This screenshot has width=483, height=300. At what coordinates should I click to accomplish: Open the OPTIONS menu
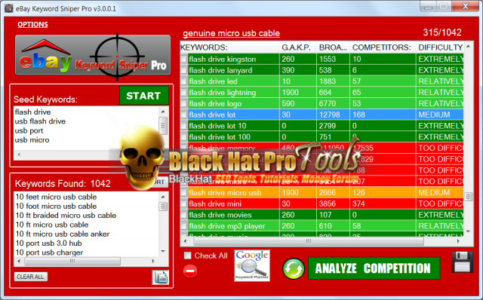(32, 24)
